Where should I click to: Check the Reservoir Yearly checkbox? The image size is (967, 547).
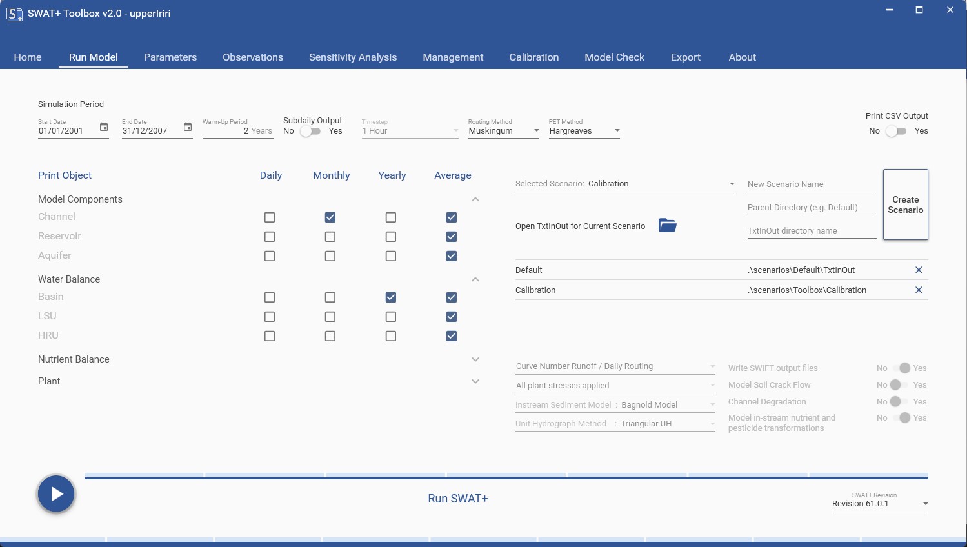(x=391, y=237)
